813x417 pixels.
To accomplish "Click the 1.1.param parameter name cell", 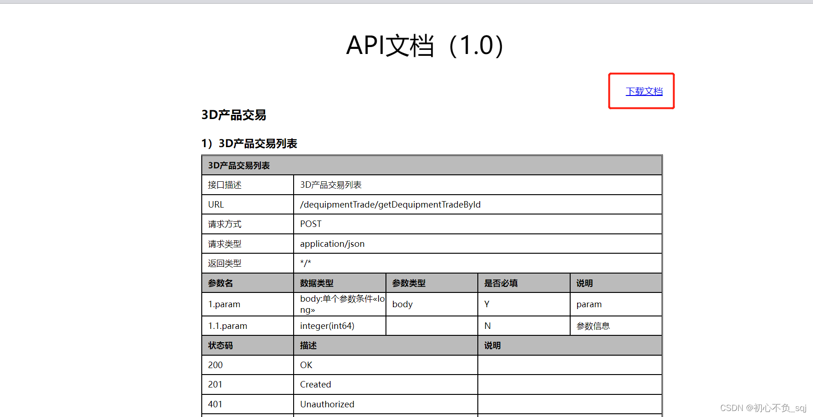I will click(x=247, y=326).
